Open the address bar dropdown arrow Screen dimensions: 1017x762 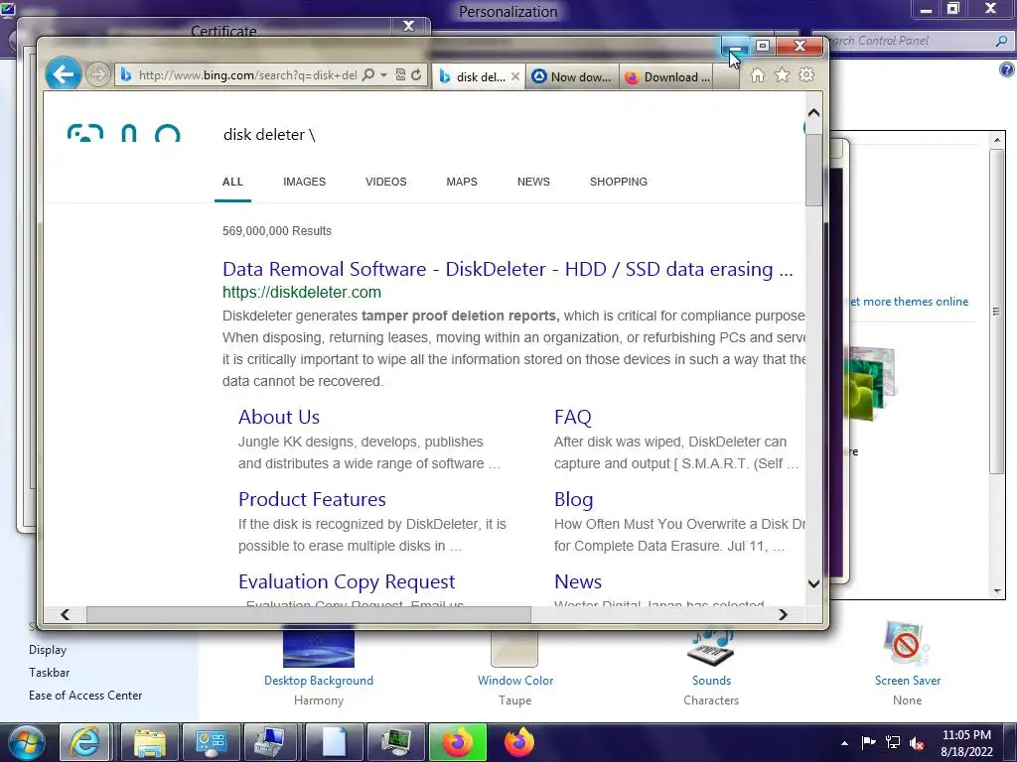pyautogui.click(x=383, y=75)
